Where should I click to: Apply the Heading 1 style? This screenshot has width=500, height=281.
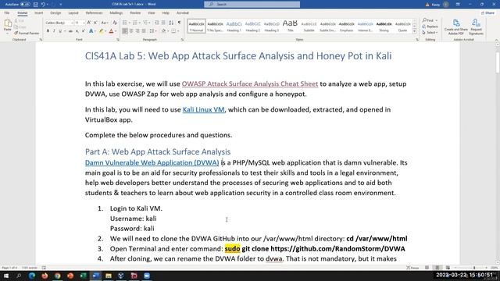point(234,26)
